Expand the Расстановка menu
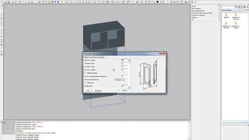 tap(206, 9)
